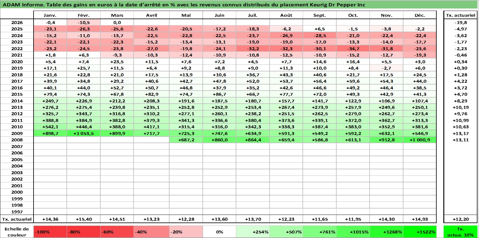Click the 'Sept.' column header
479x238 pixels.
pyautogui.click(x=320, y=15)
